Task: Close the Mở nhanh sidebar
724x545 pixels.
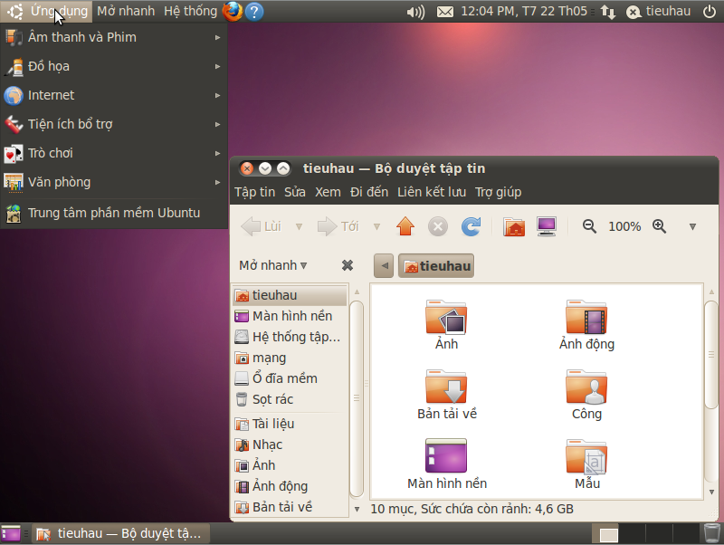Action: tap(347, 265)
